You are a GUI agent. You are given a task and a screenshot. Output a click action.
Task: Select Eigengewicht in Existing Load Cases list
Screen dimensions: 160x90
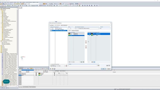(76, 33)
